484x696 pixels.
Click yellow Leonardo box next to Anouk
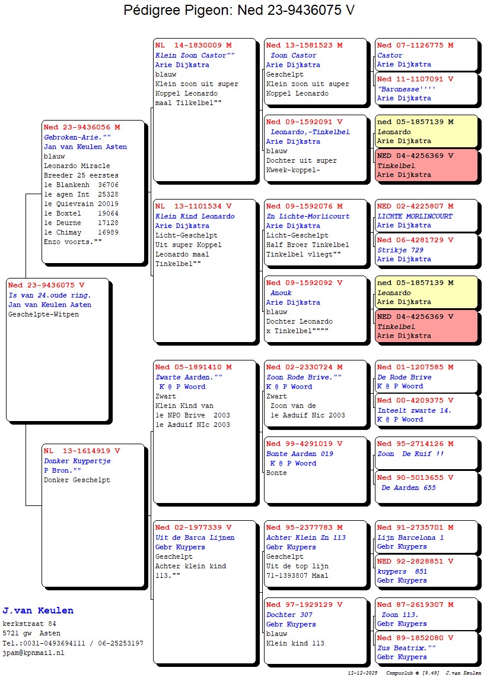click(x=426, y=292)
